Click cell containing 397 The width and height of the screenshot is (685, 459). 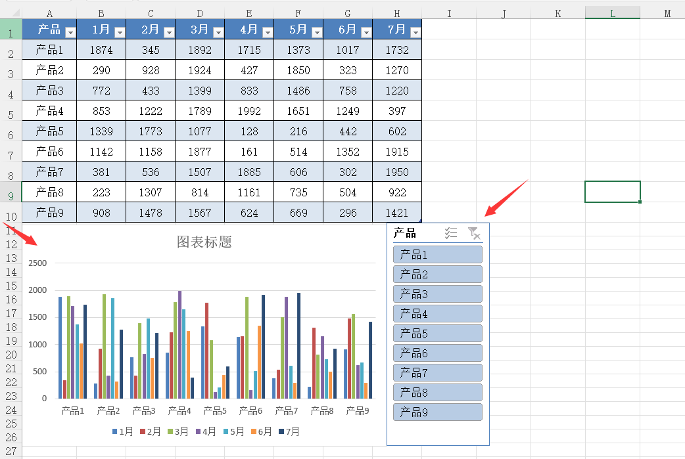click(x=397, y=111)
